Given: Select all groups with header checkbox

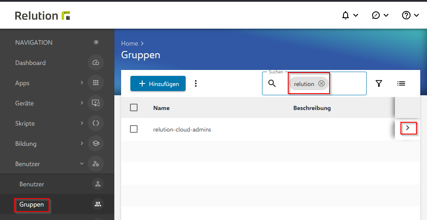Looking at the screenshot, I should (x=134, y=108).
